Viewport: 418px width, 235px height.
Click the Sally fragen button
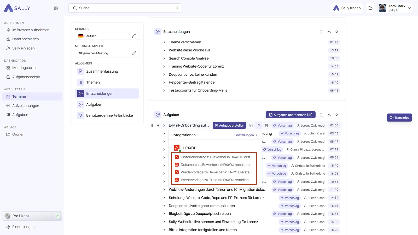pos(347,8)
